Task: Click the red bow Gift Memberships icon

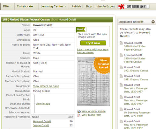Action: 121,7
